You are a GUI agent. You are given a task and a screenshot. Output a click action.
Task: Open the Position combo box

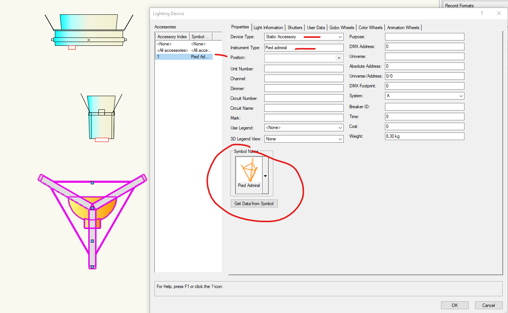(338, 58)
